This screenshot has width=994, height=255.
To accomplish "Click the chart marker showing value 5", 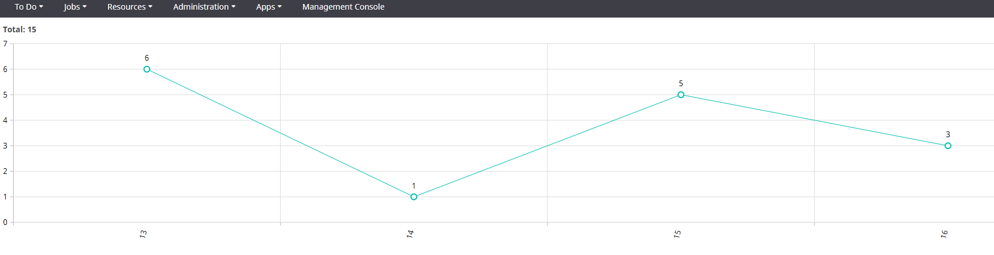I will click(681, 95).
